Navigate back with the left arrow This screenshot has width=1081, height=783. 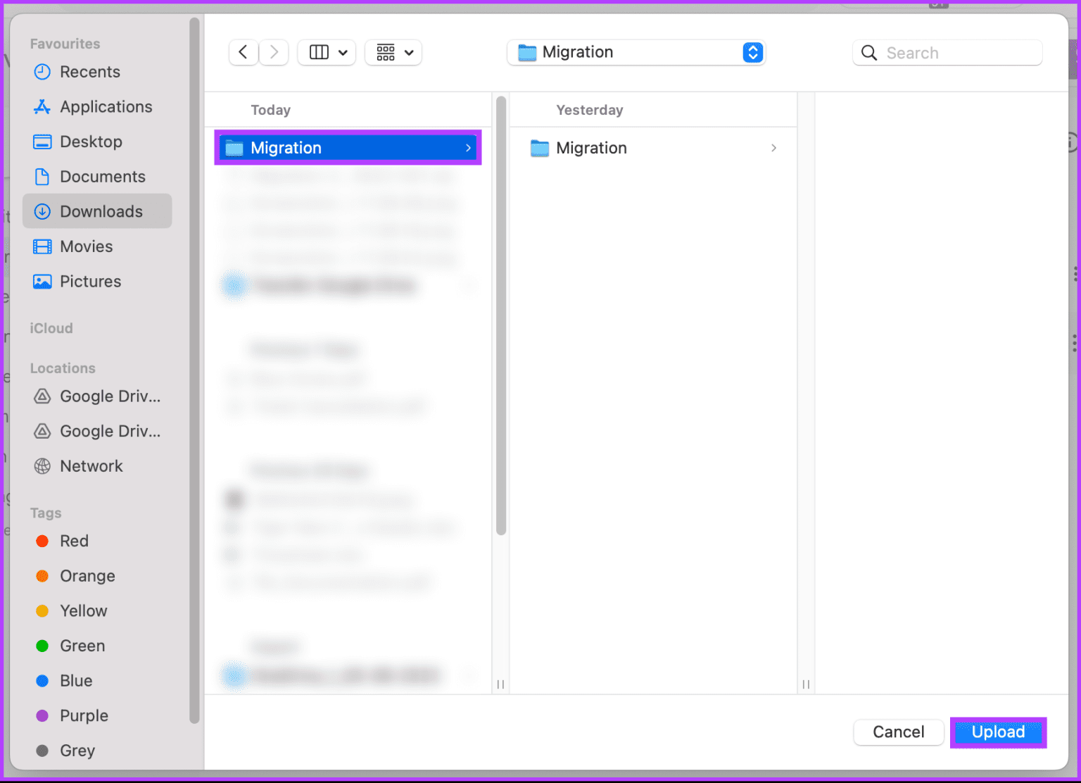(x=243, y=51)
